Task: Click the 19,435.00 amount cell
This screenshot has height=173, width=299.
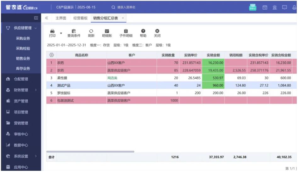Action: (213, 70)
